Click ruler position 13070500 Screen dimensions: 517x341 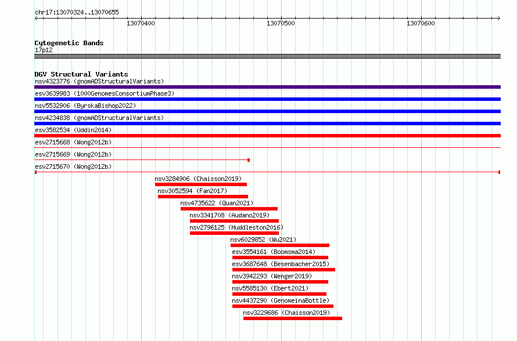click(281, 23)
